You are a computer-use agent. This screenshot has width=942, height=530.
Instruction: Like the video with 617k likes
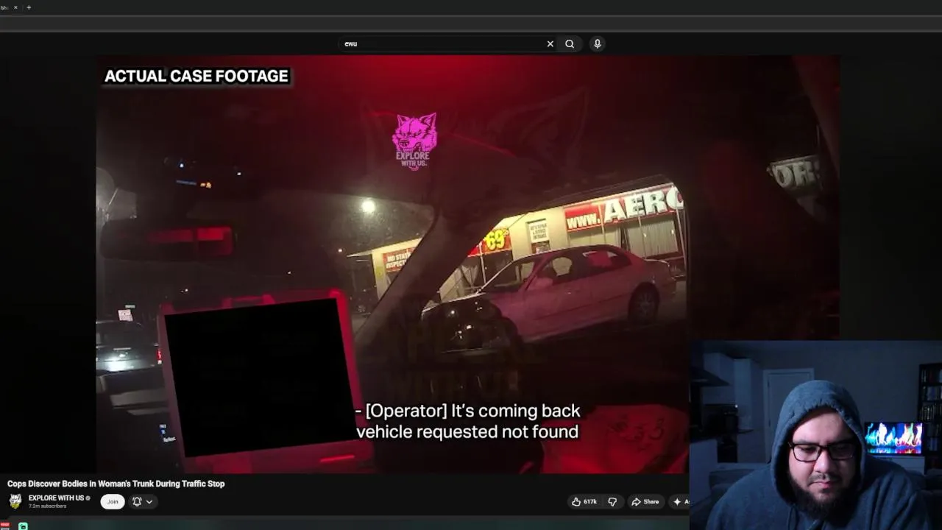(x=584, y=501)
